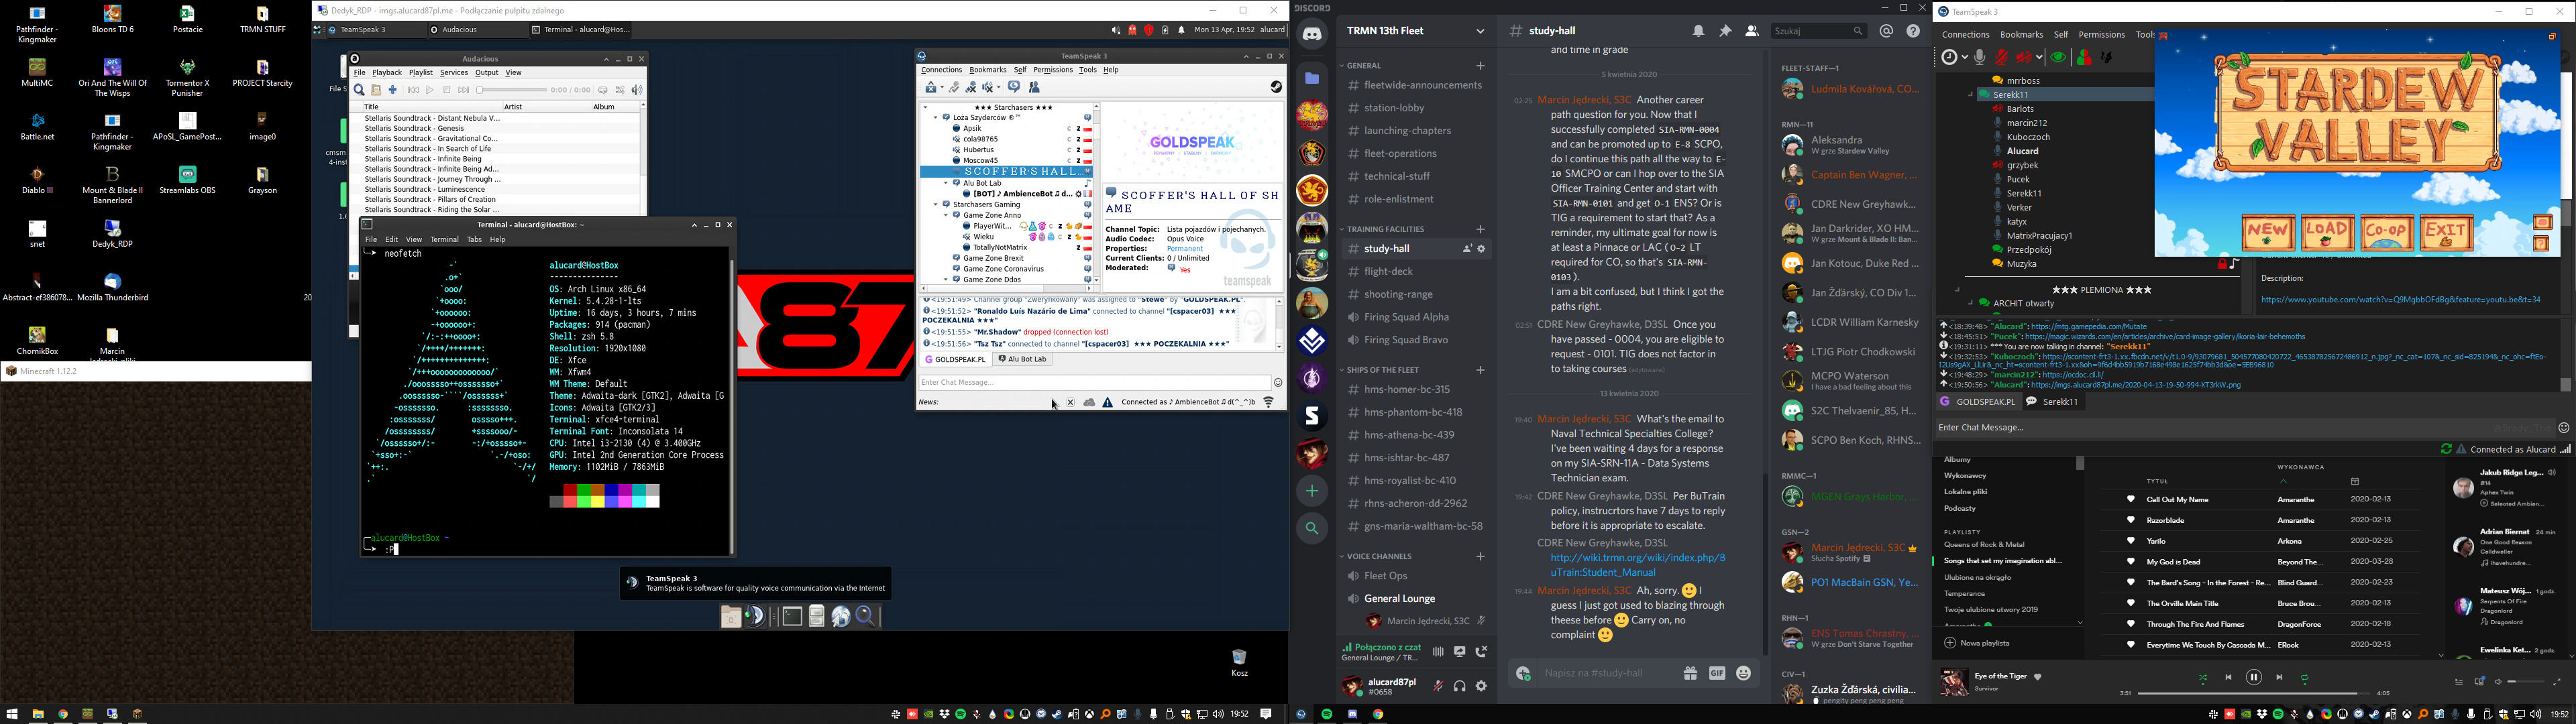The height and width of the screenshot is (724, 2576).
Task: Collapse the VOICE CHANNELS category
Action: point(1379,557)
